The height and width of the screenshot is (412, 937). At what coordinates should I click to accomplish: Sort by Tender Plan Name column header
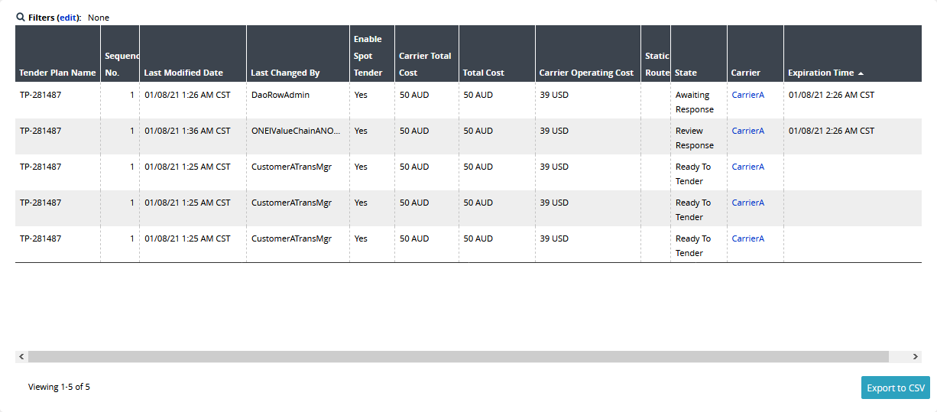pyautogui.click(x=58, y=73)
